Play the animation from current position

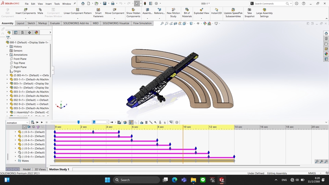(x=42, y=122)
